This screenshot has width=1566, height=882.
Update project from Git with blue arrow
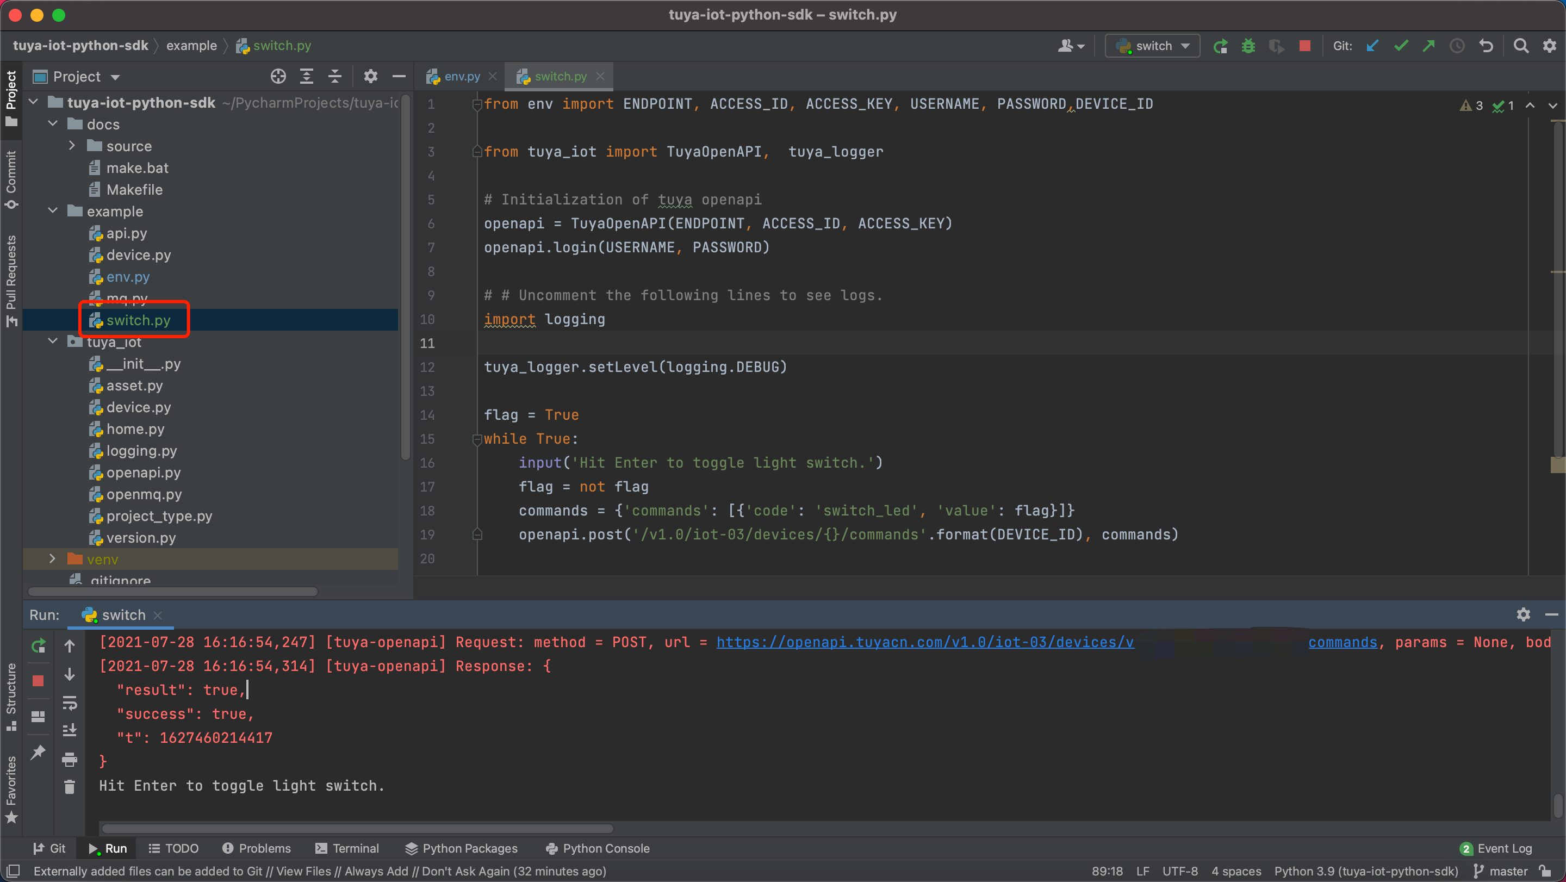[x=1372, y=46]
